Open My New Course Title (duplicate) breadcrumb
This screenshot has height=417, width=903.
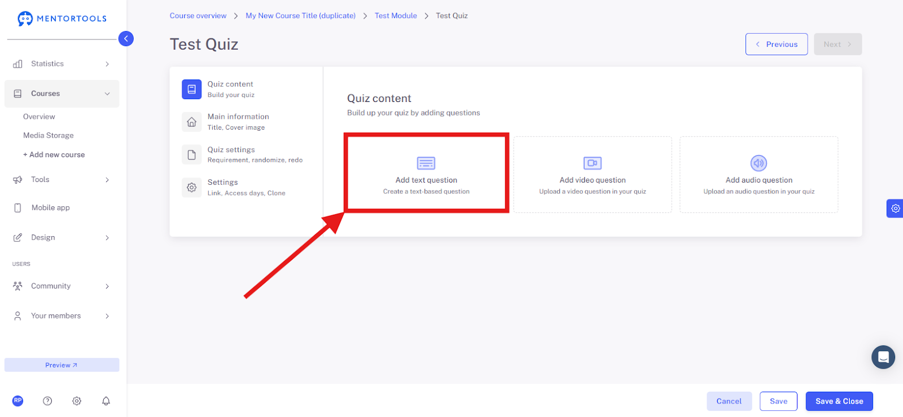click(x=301, y=16)
